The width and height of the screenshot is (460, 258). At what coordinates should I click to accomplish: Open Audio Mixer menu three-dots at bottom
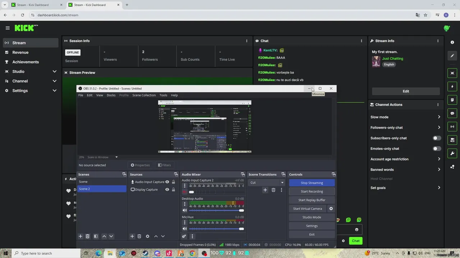tap(192, 236)
